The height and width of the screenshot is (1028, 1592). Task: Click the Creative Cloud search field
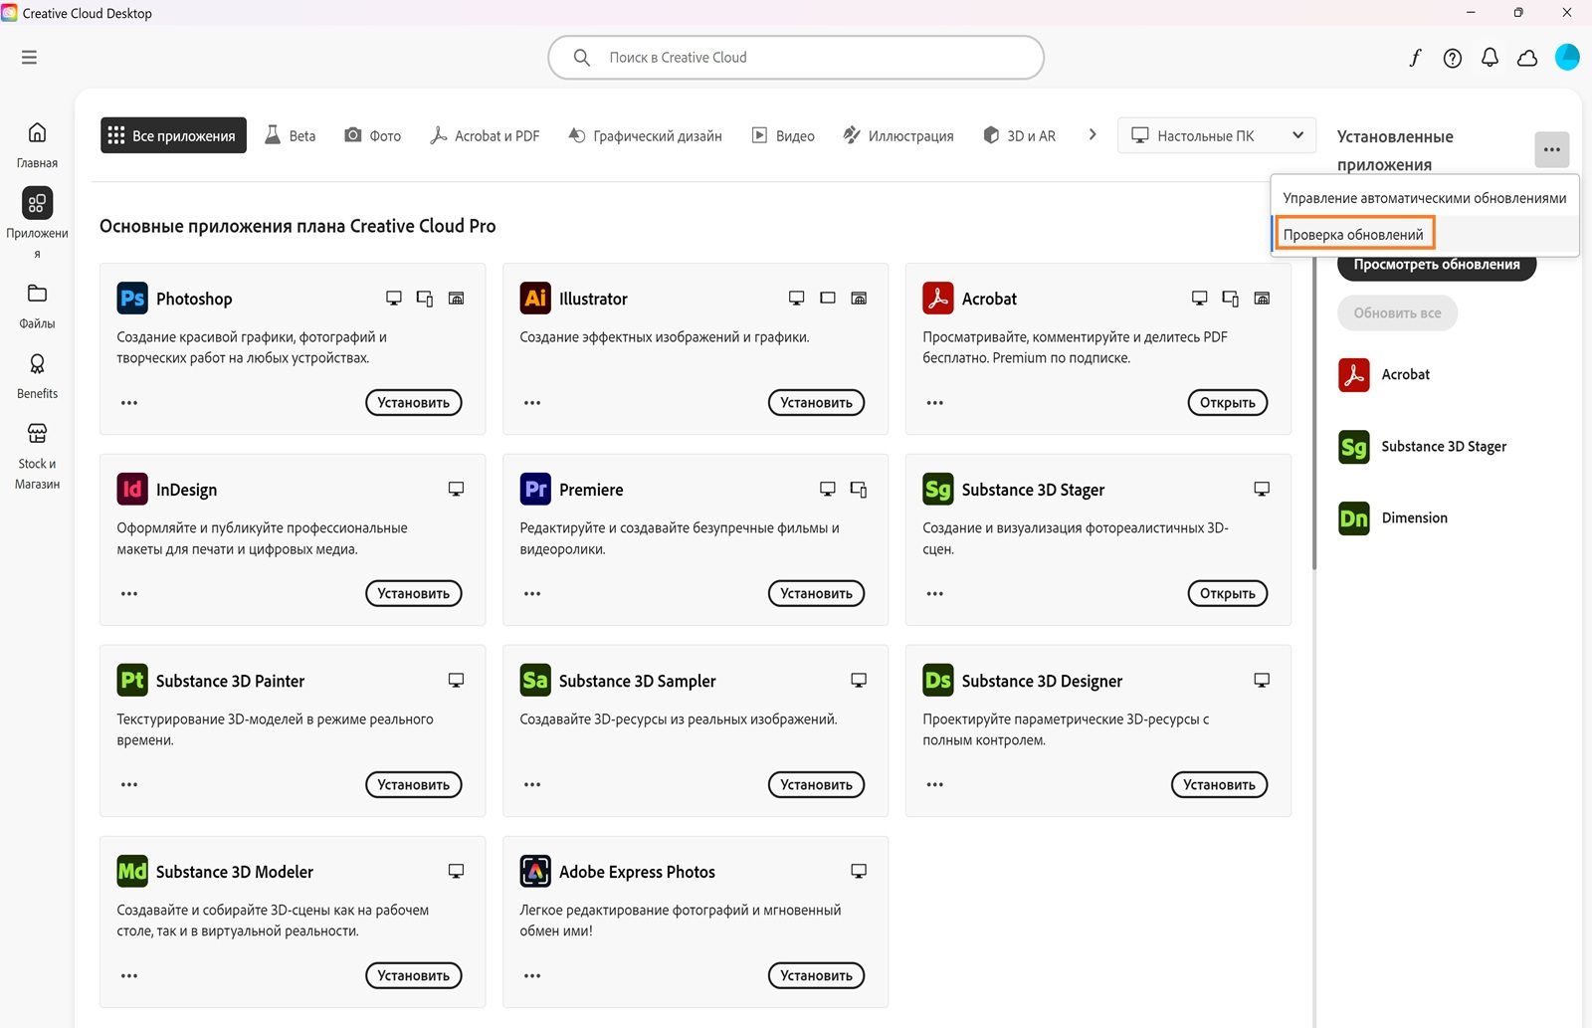pyautogui.click(x=796, y=58)
